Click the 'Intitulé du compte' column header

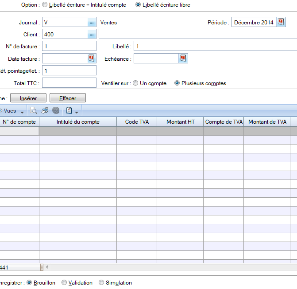78,122
